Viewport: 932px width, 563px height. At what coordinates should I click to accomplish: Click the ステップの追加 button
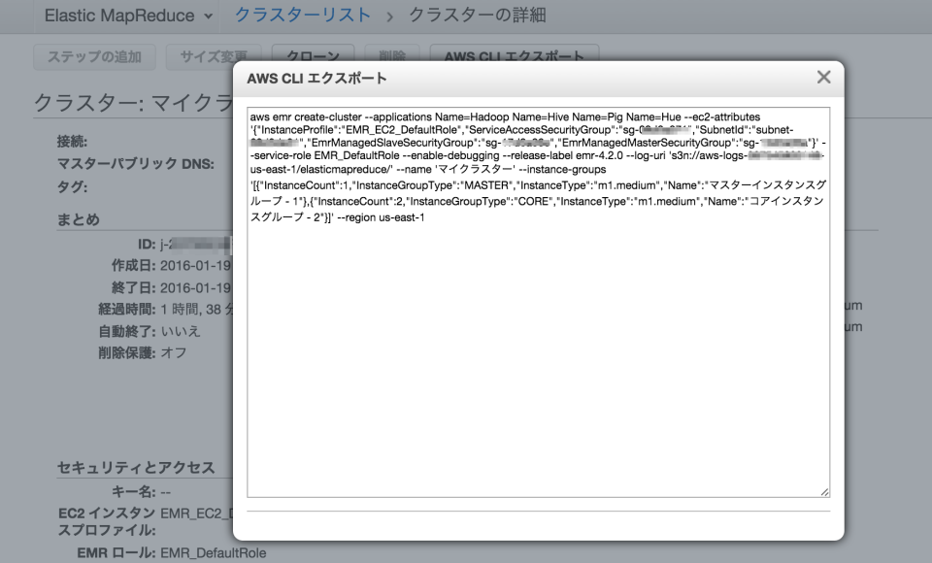pos(94,57)
